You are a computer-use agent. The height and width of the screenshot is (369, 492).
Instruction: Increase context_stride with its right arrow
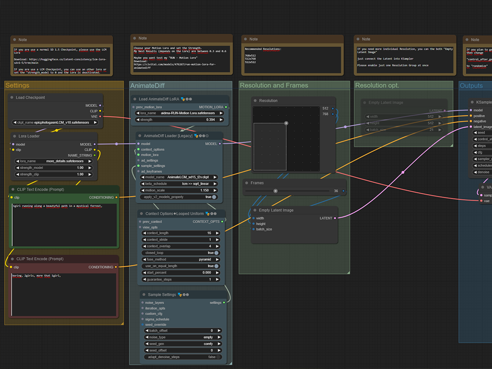217,240
